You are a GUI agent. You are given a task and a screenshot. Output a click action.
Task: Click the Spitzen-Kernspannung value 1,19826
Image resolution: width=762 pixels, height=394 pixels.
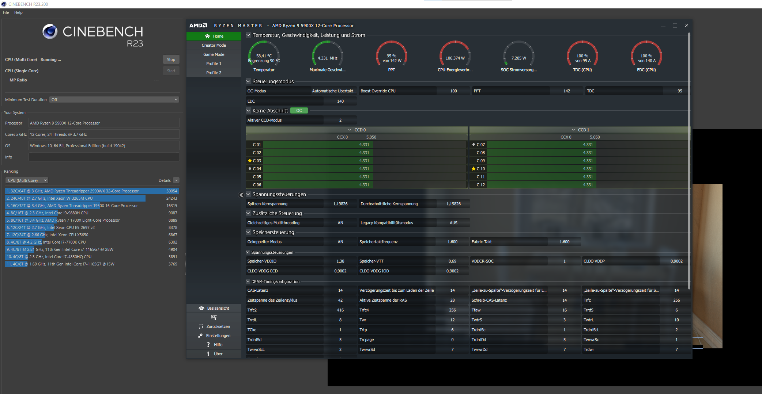click(x=340, y=204)
